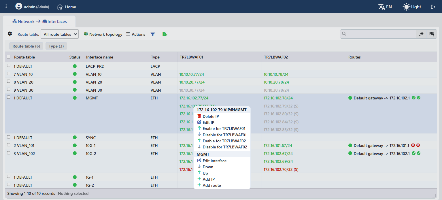Select Disable for TR7LBWAF02

pos(222,147)
